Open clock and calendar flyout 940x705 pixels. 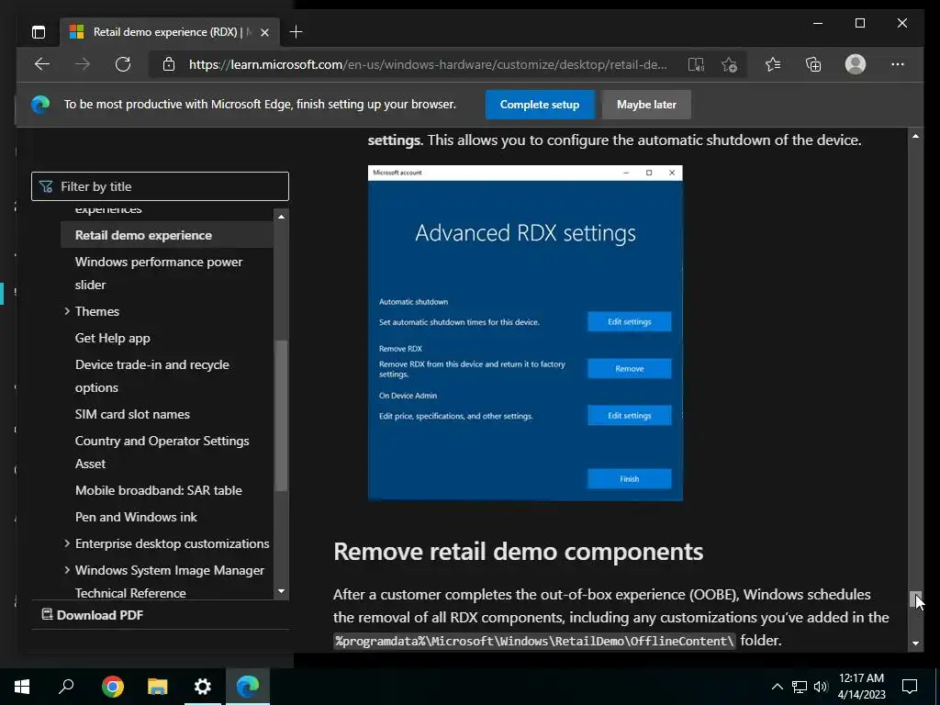tap(861, 687)
